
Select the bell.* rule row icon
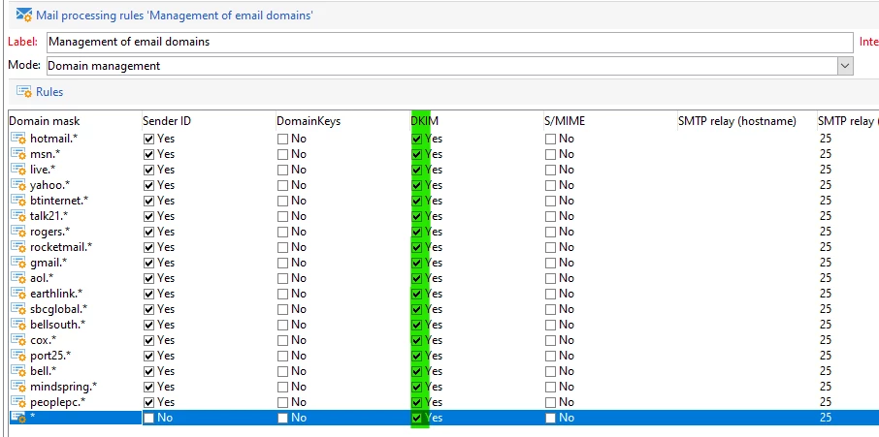[18, 371]
